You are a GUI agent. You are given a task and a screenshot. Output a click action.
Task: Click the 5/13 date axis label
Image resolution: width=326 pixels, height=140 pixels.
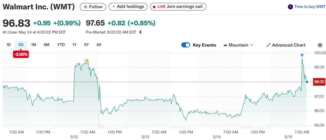point(146,137)
